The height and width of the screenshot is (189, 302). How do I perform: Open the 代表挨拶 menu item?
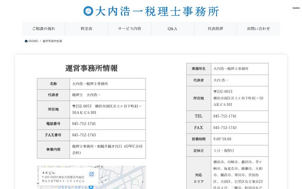[215, 29]
